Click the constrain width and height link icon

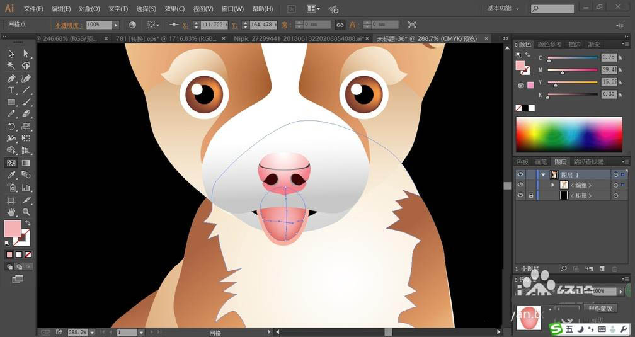point(340,25)
